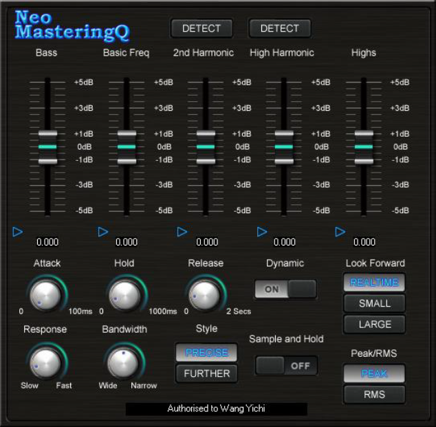436x427 pixels.
Task: Click the 2nd Harmonic gain fader handle
Action: click(206, 146)
